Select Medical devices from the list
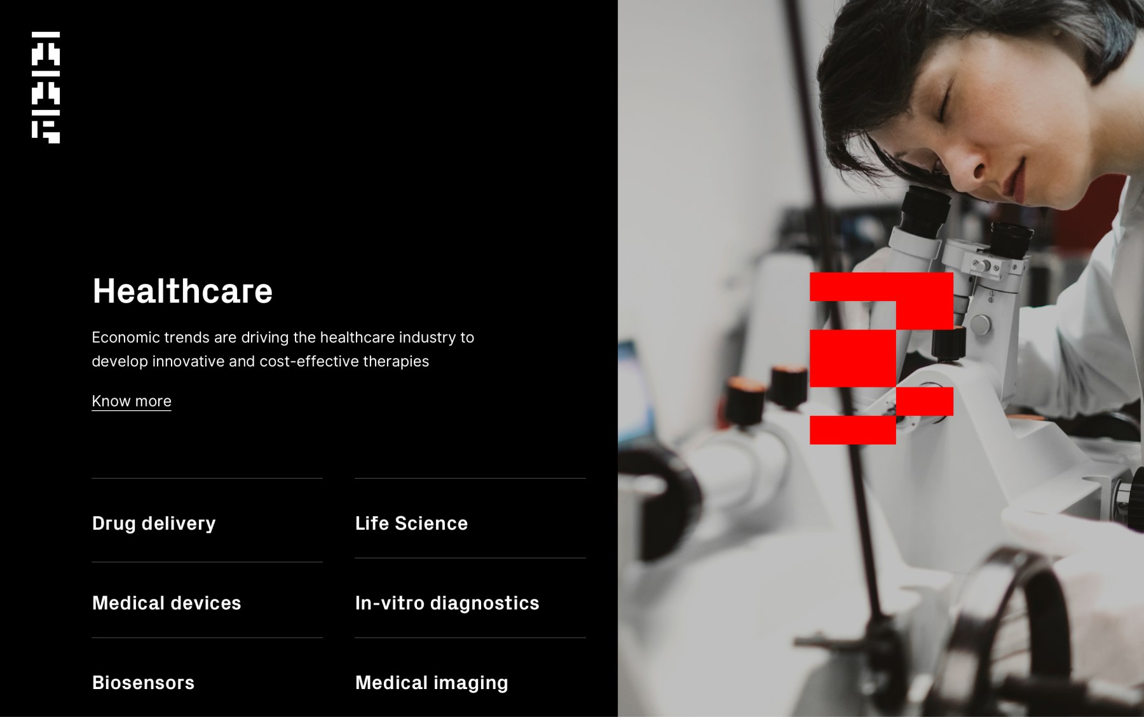The height and width of the screenshot is (717, 1144). (x=167, y=603)
